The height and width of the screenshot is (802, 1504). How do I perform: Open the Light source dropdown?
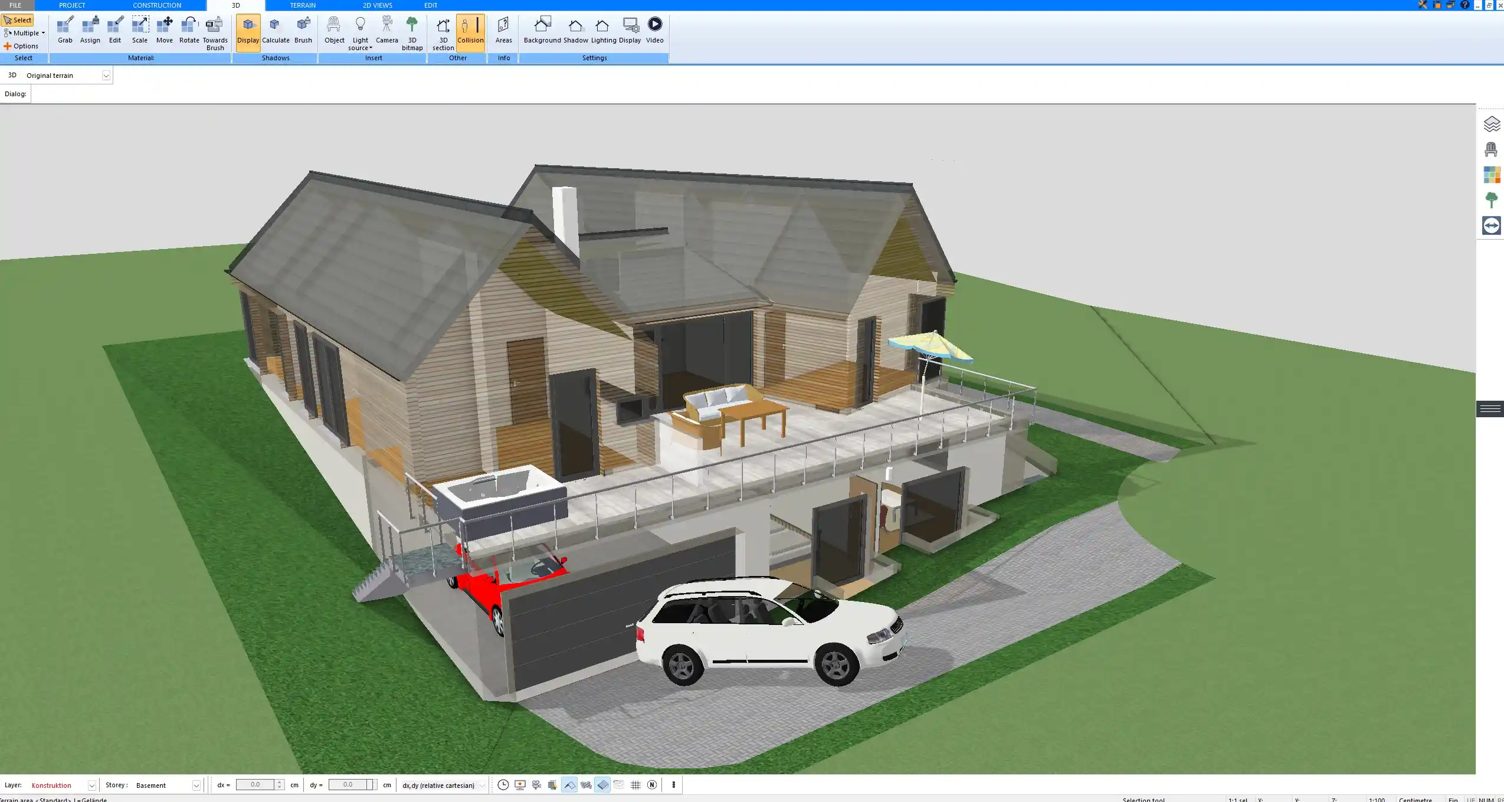coord(360,34)
